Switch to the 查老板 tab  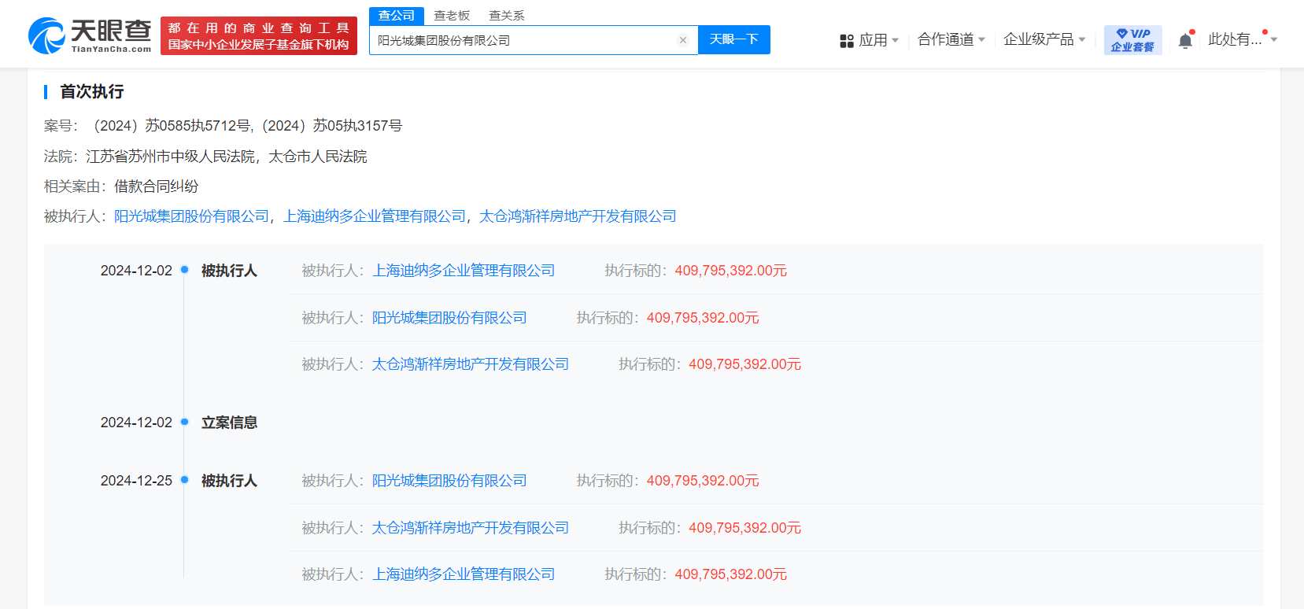click(x=452, y=16)
